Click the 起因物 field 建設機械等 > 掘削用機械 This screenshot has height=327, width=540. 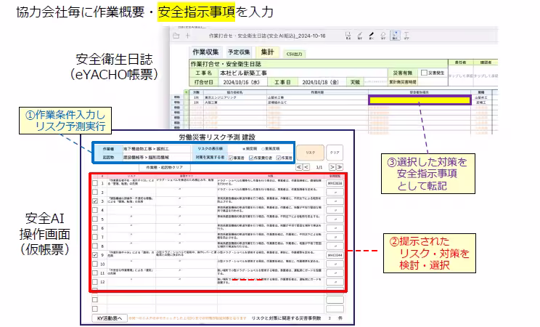tap(157, 157)
